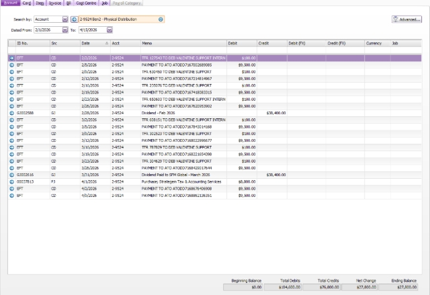Switch to the Item tab
Screen dimensions: 430x295
pyautogui.click(x=40, y=3)
